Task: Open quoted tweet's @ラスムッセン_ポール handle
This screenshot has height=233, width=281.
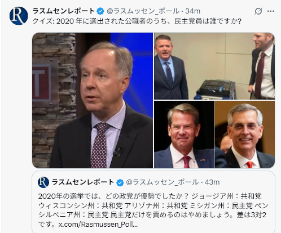Action: [162, 182]
